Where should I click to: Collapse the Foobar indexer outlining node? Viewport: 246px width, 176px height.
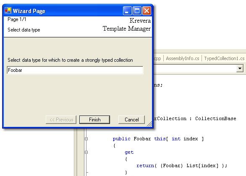click(x=86, y=139)
